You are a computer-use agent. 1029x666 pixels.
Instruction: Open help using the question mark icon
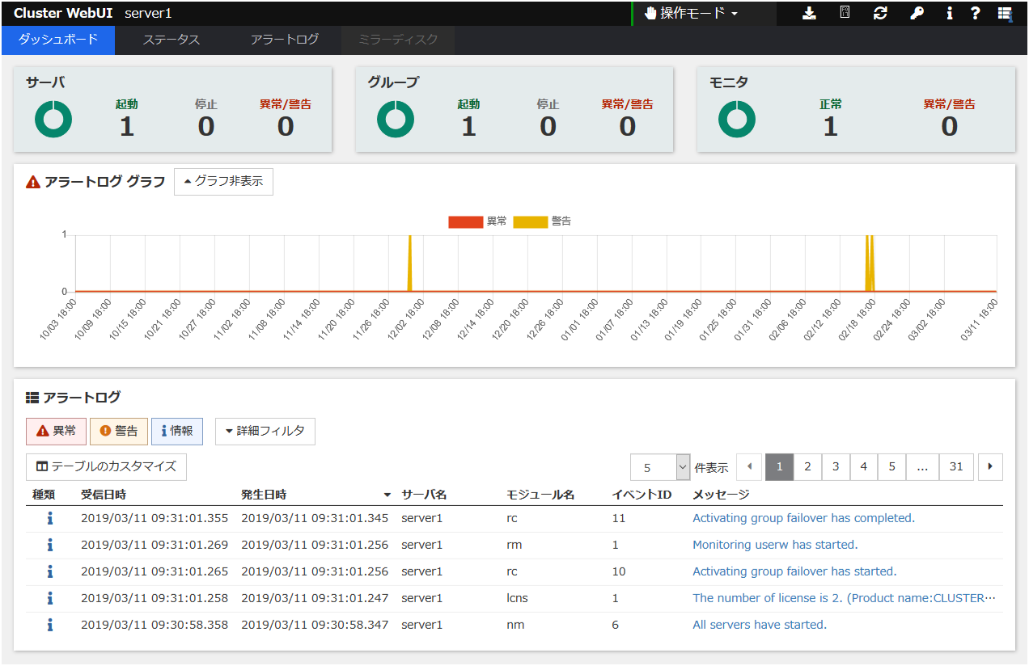pos(975,13)
